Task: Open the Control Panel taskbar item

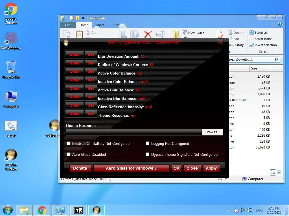Action: 60,210
